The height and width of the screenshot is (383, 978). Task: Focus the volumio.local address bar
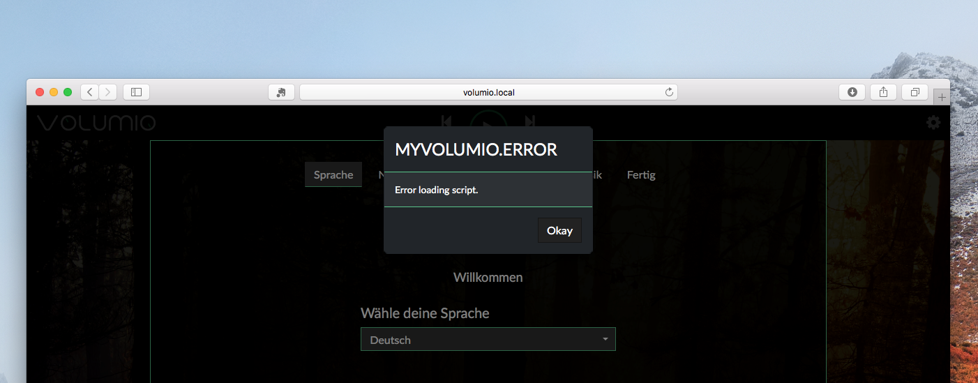488,92
